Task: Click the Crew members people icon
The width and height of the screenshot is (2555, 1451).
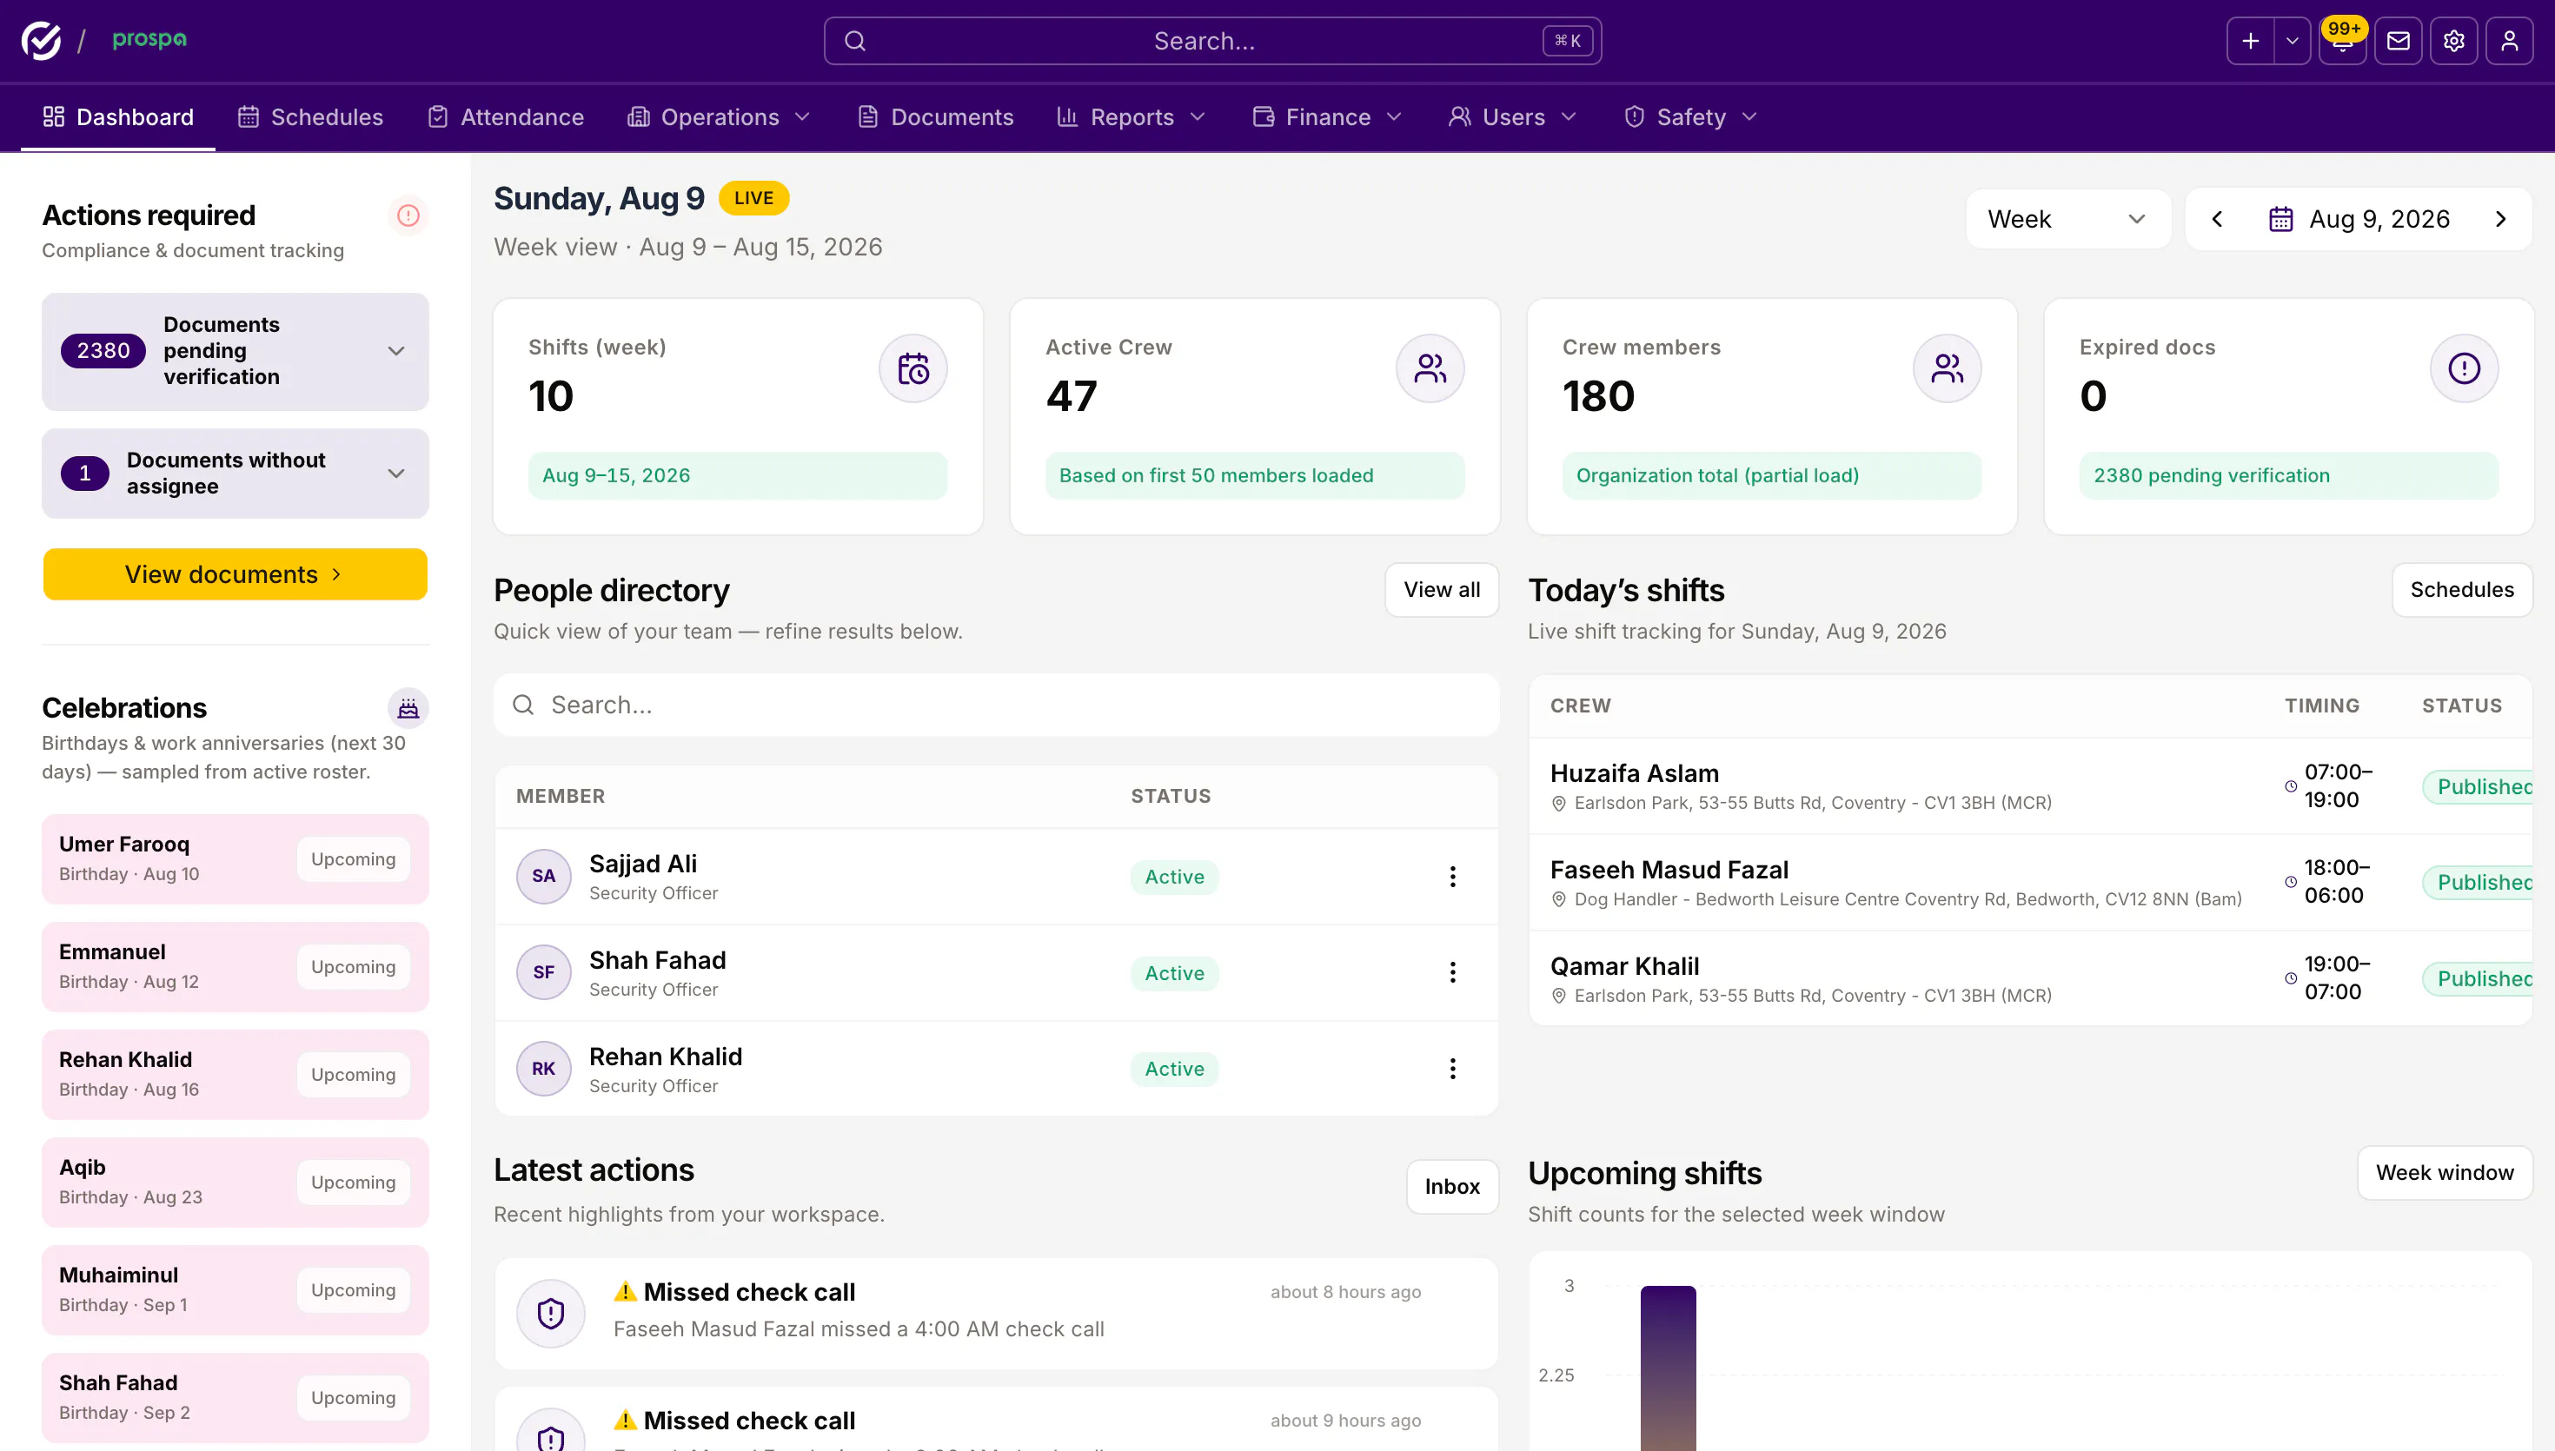Action: 1948,368
